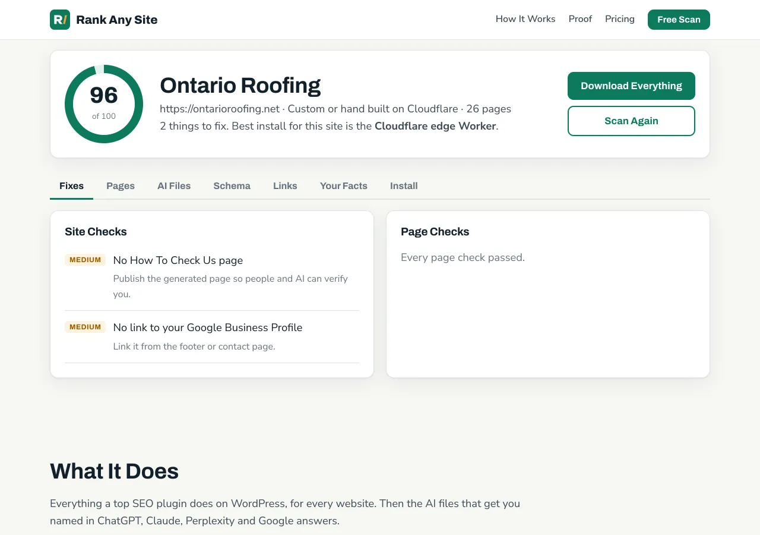This screenshot has height=535, width=760.
Task: Open the AI Files tab
Action: click(174, 186)
